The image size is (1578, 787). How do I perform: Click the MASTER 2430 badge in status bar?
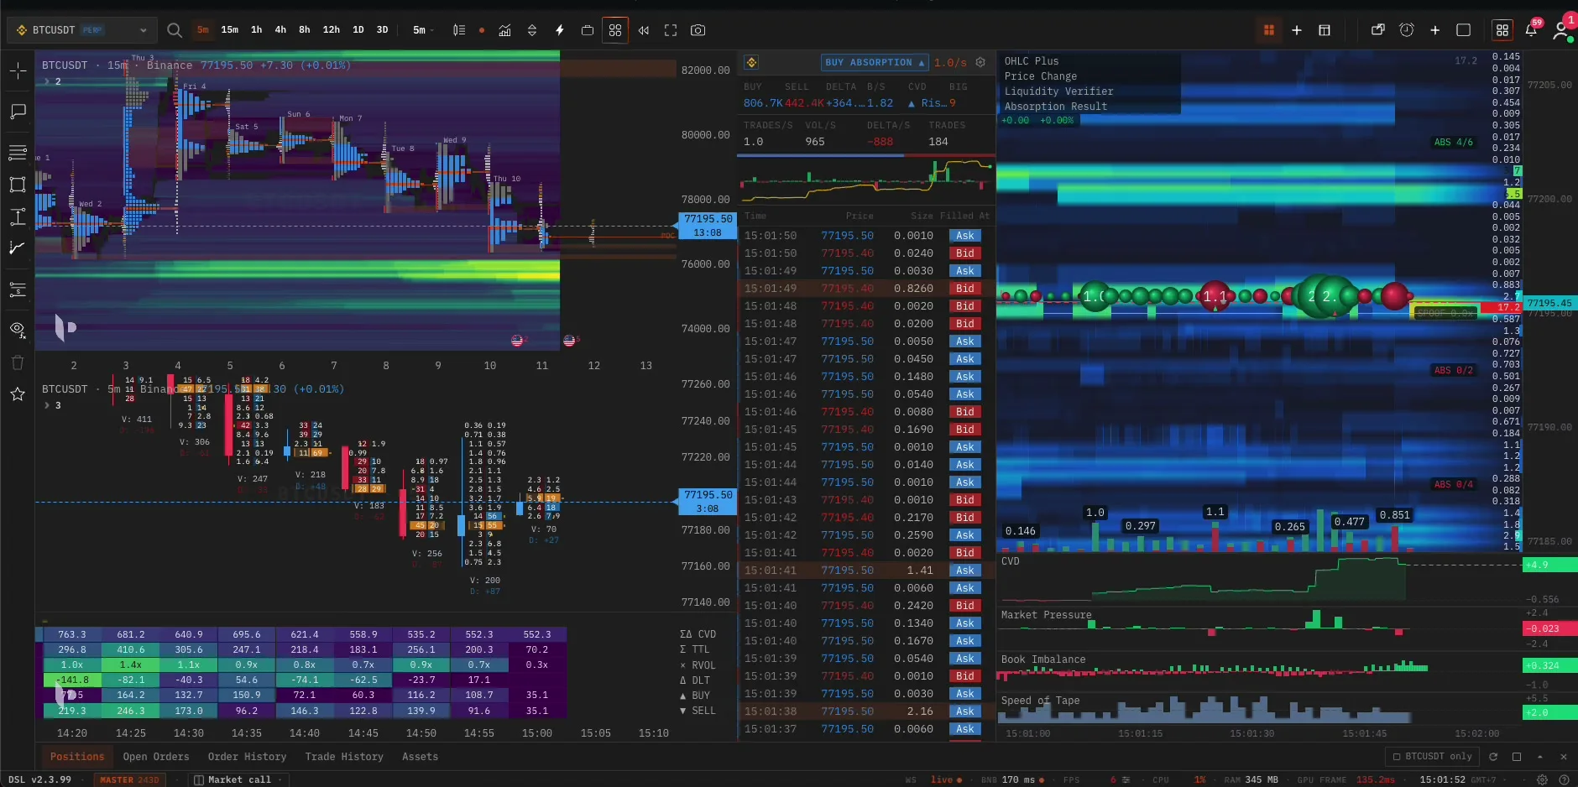pyautogui.click(x=129, y=779)
